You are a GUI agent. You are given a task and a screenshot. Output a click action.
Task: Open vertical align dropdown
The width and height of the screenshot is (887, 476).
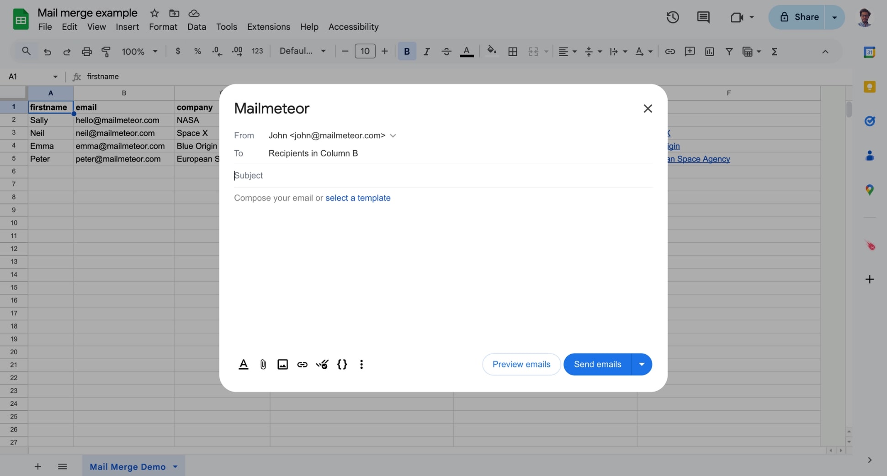click(x=593, y=52)
